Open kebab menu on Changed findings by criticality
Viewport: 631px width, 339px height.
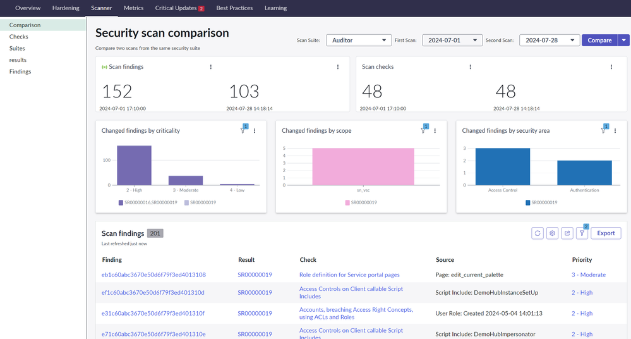(x=255, y=131)
